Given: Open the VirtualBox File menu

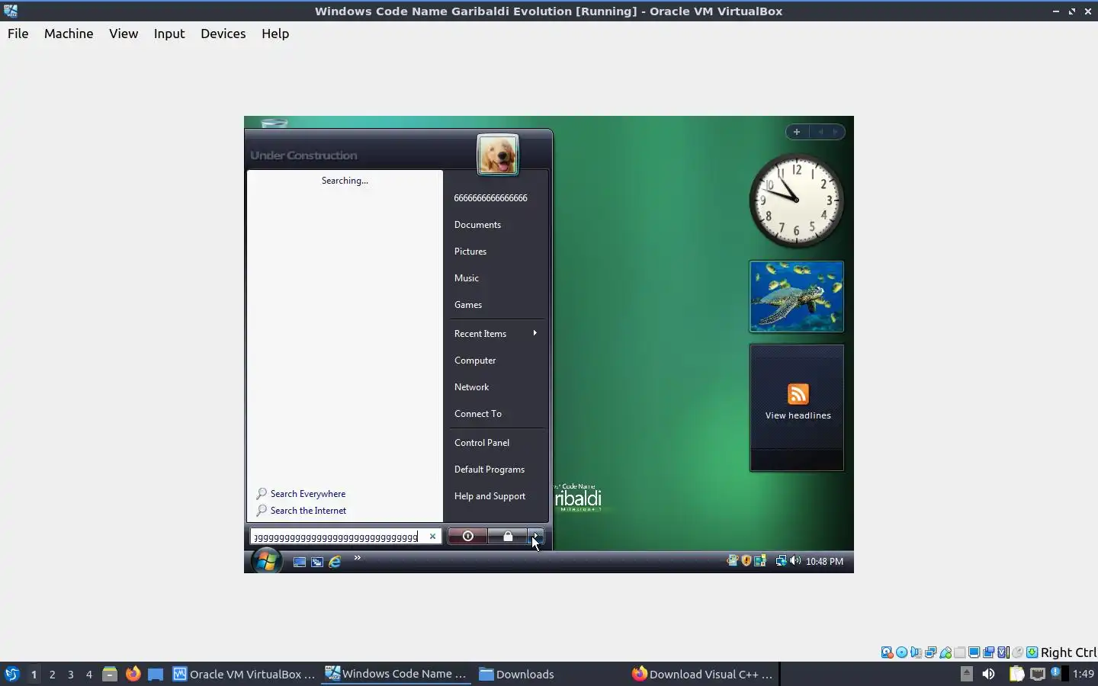Looking at the screenshot, I should (x=18, y=34).
